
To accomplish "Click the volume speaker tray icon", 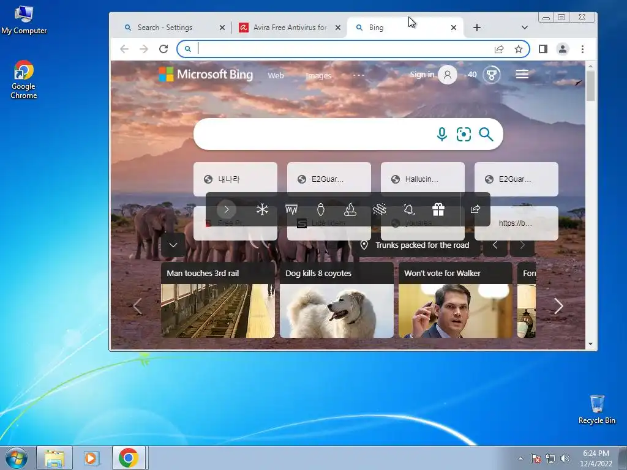I will tap(565, 458).
